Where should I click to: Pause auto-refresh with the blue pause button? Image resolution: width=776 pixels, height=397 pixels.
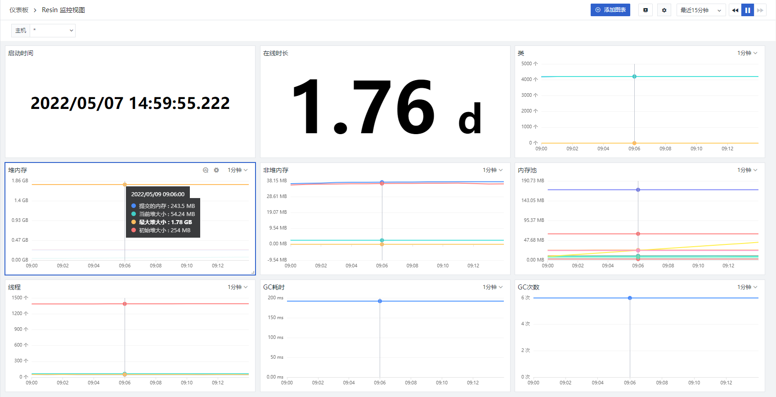click(748, 10)
